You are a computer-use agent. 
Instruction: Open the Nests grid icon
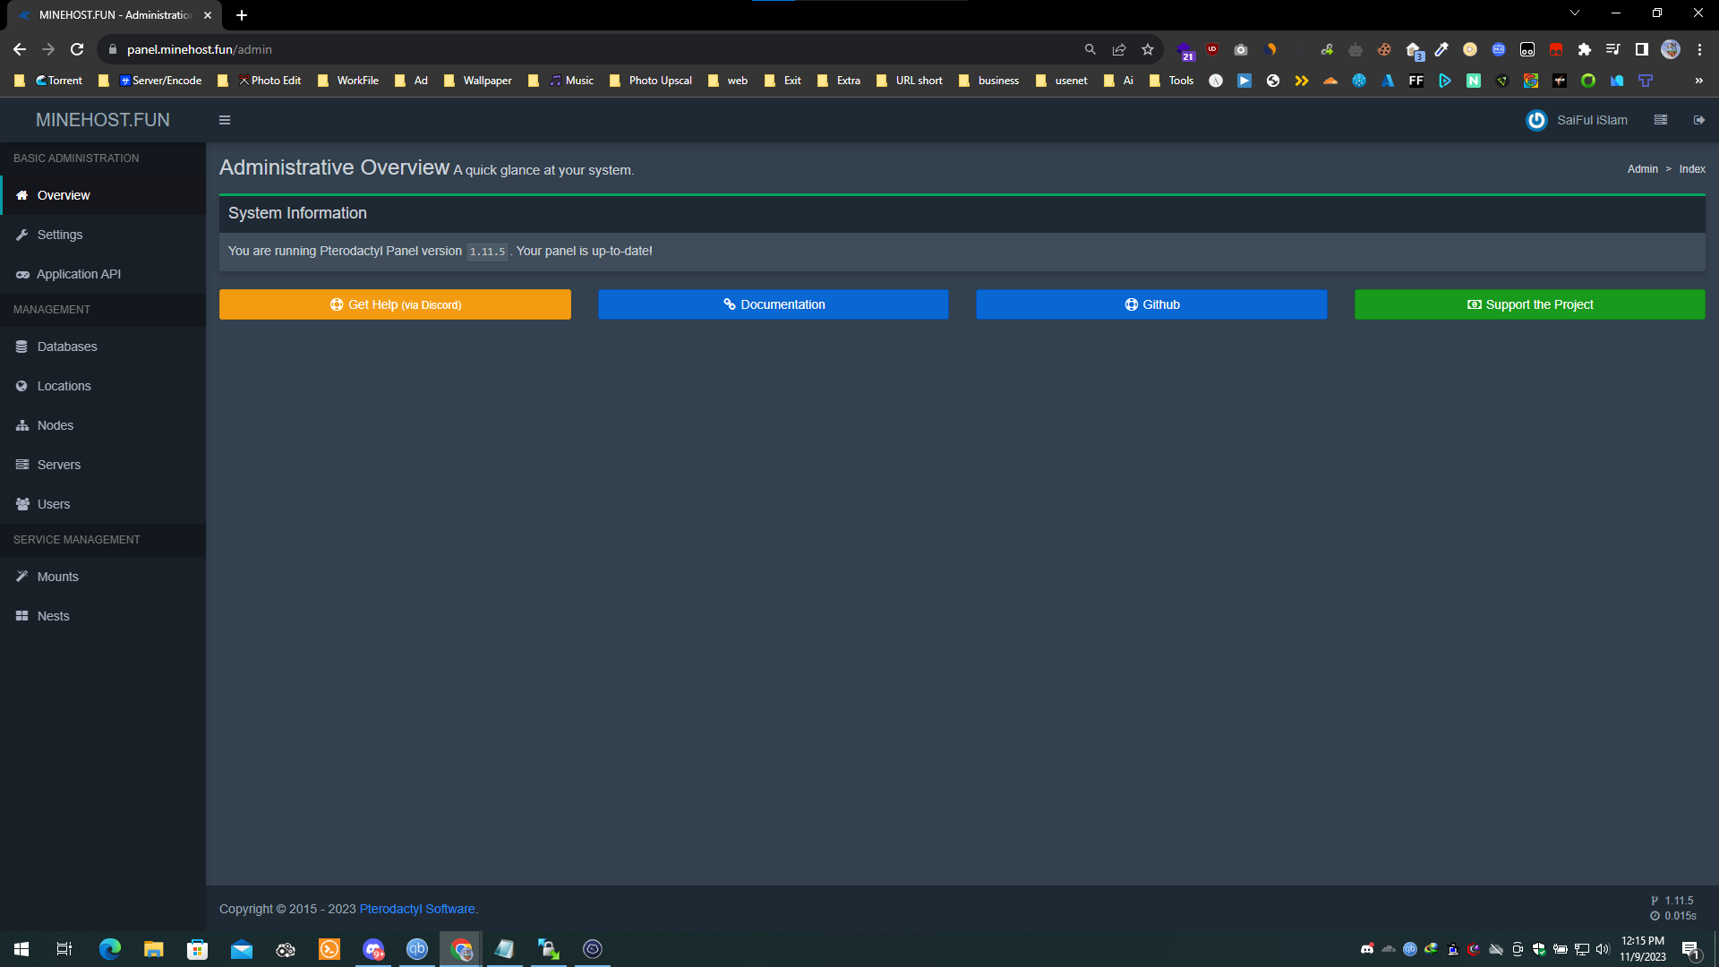click(22, 616)
